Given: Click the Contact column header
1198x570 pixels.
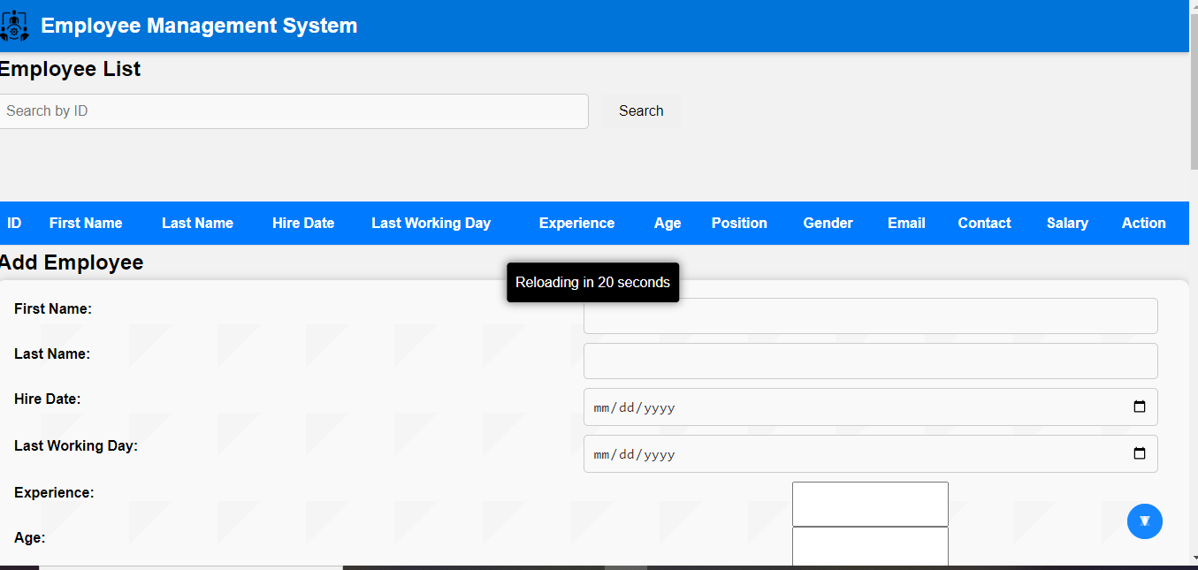Looking at the screenshot, I should (984, 224).
